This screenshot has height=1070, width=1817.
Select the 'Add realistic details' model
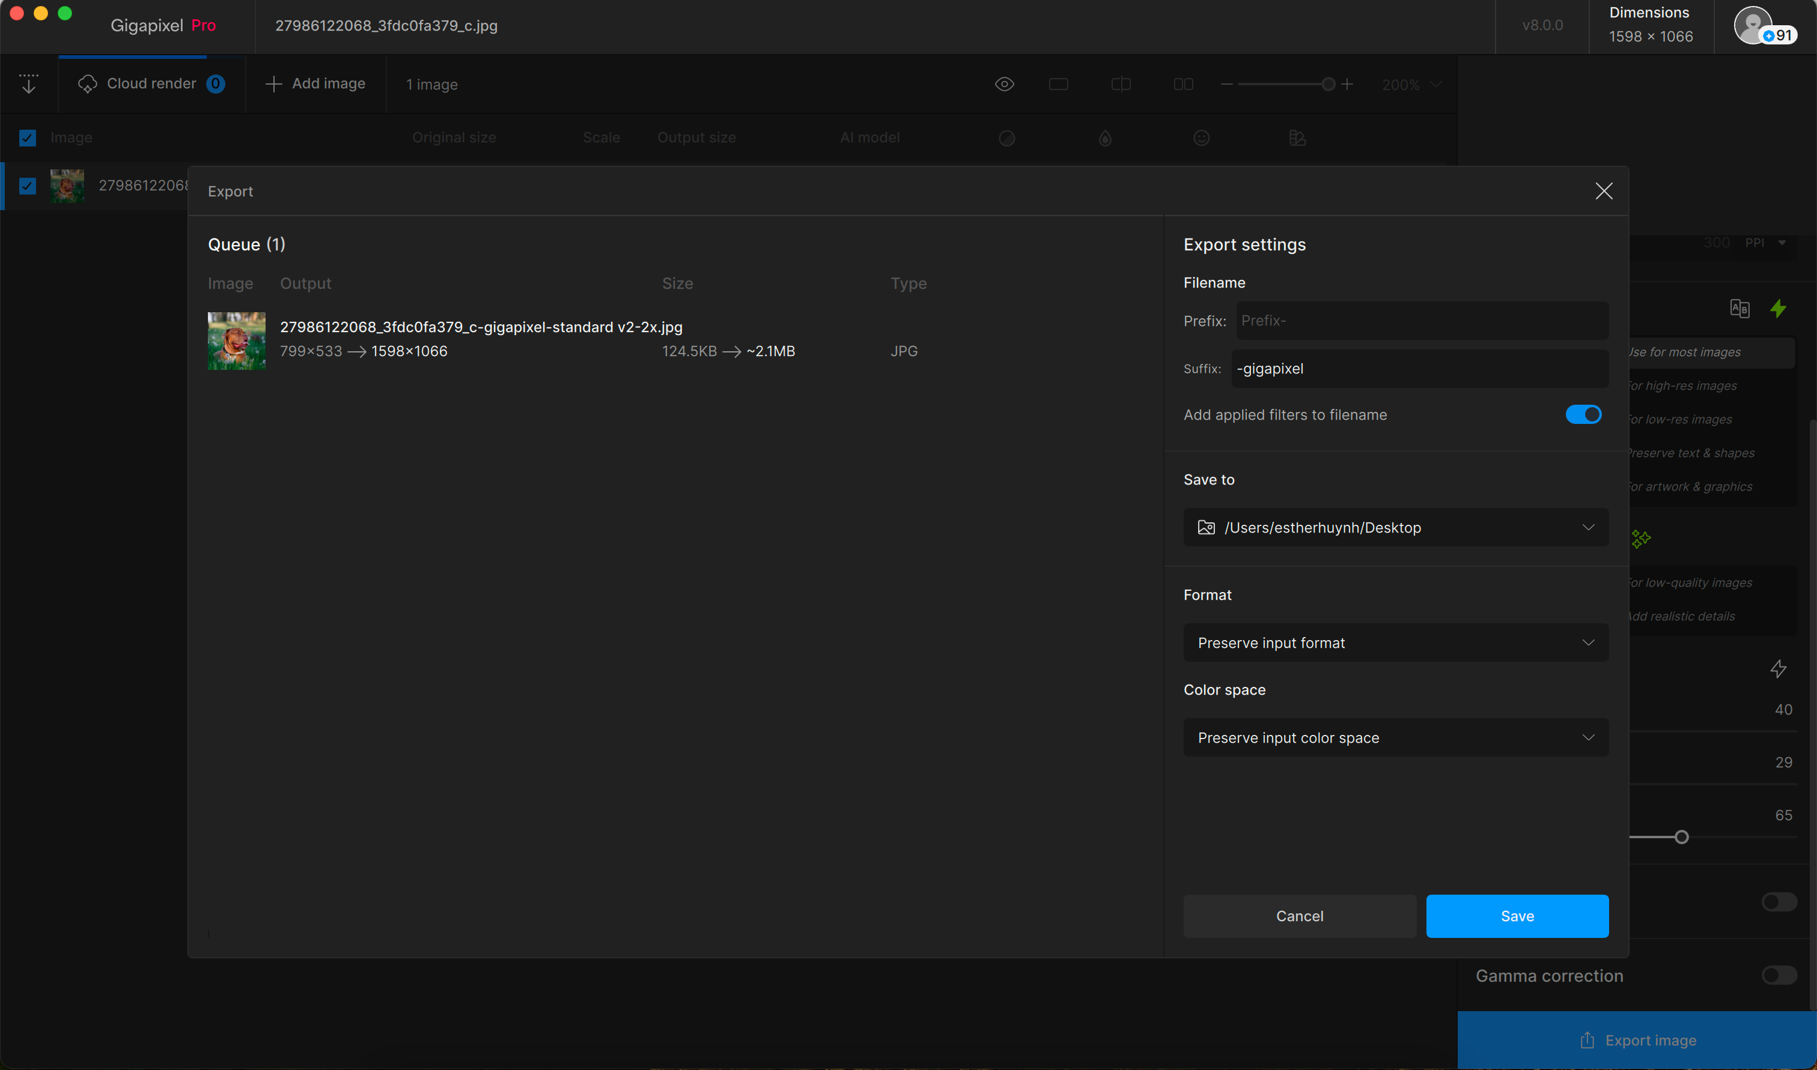click(x=1712, y=617)
